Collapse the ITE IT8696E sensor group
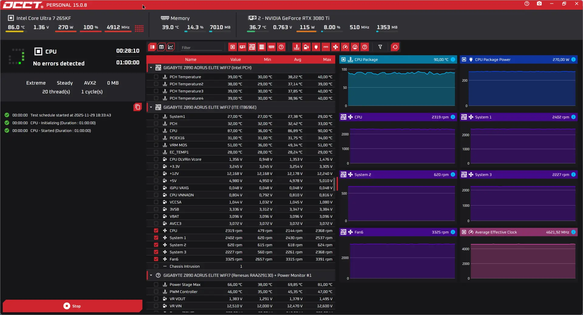 [x=151, y=107]
